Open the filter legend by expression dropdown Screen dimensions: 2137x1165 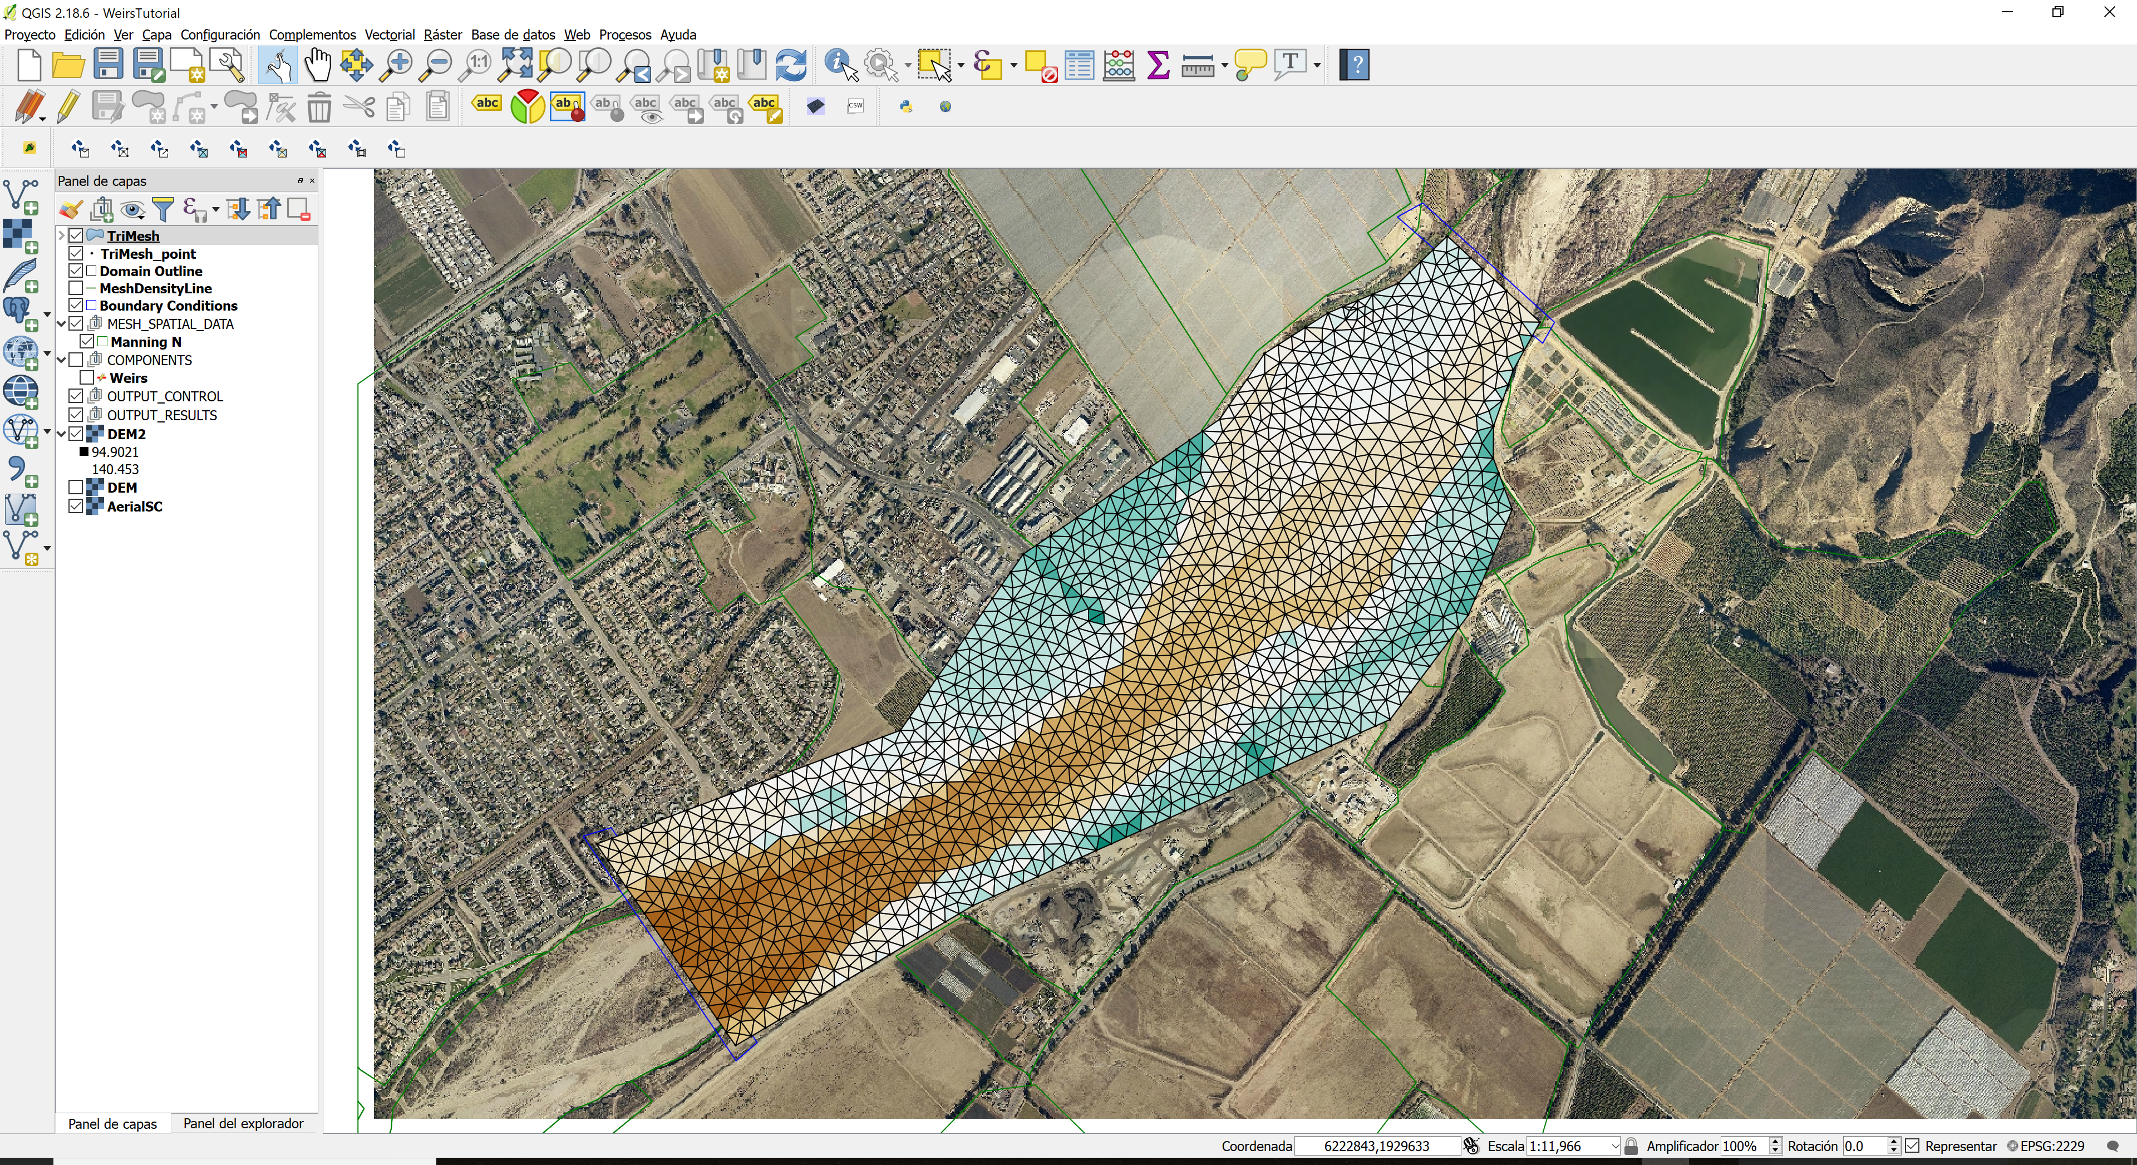pyautogui.click(x=216, y=210)
